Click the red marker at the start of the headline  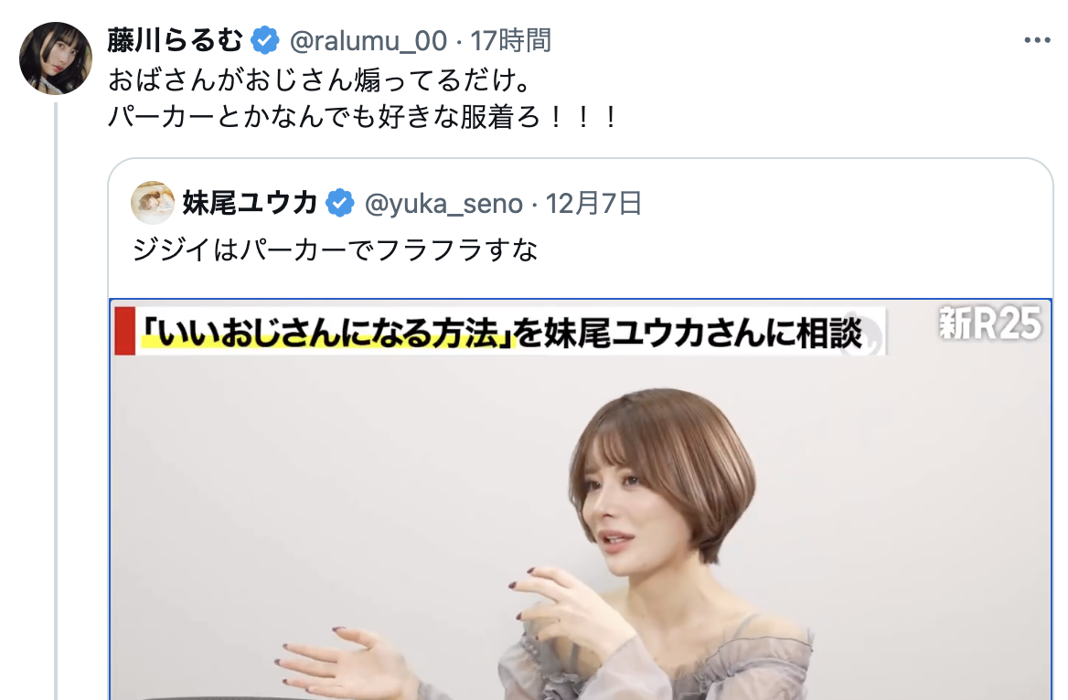click(124, 332)
